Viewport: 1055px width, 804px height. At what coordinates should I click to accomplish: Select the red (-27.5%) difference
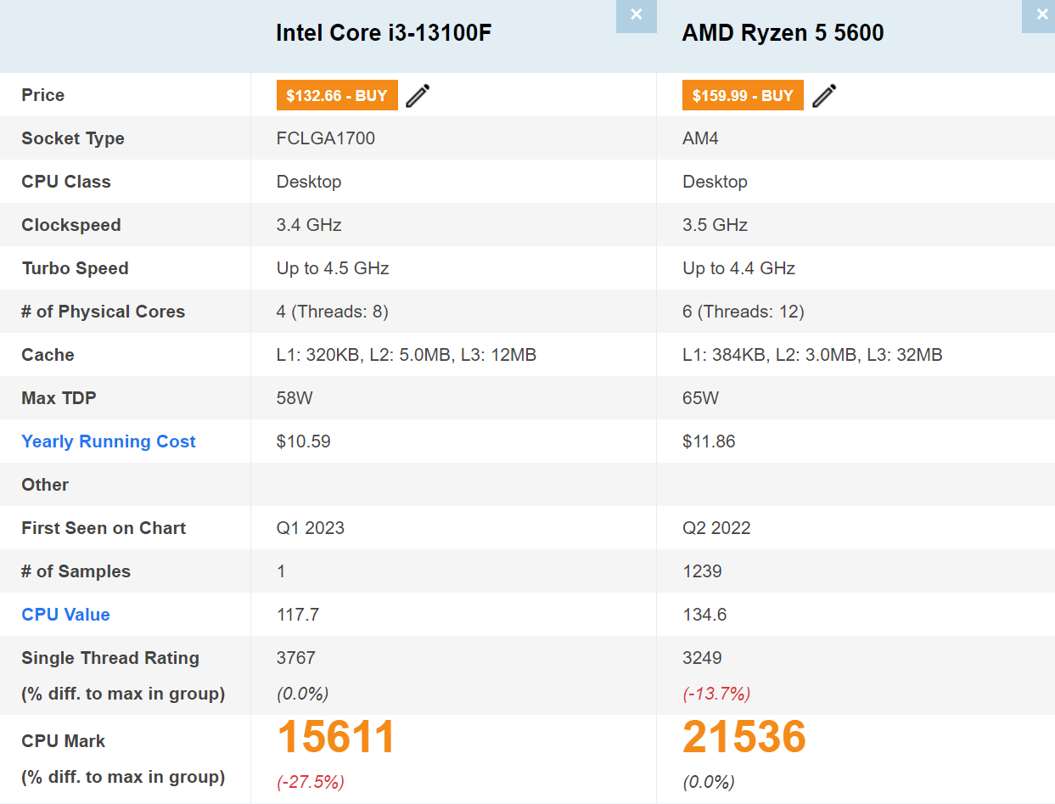[311, 782]
